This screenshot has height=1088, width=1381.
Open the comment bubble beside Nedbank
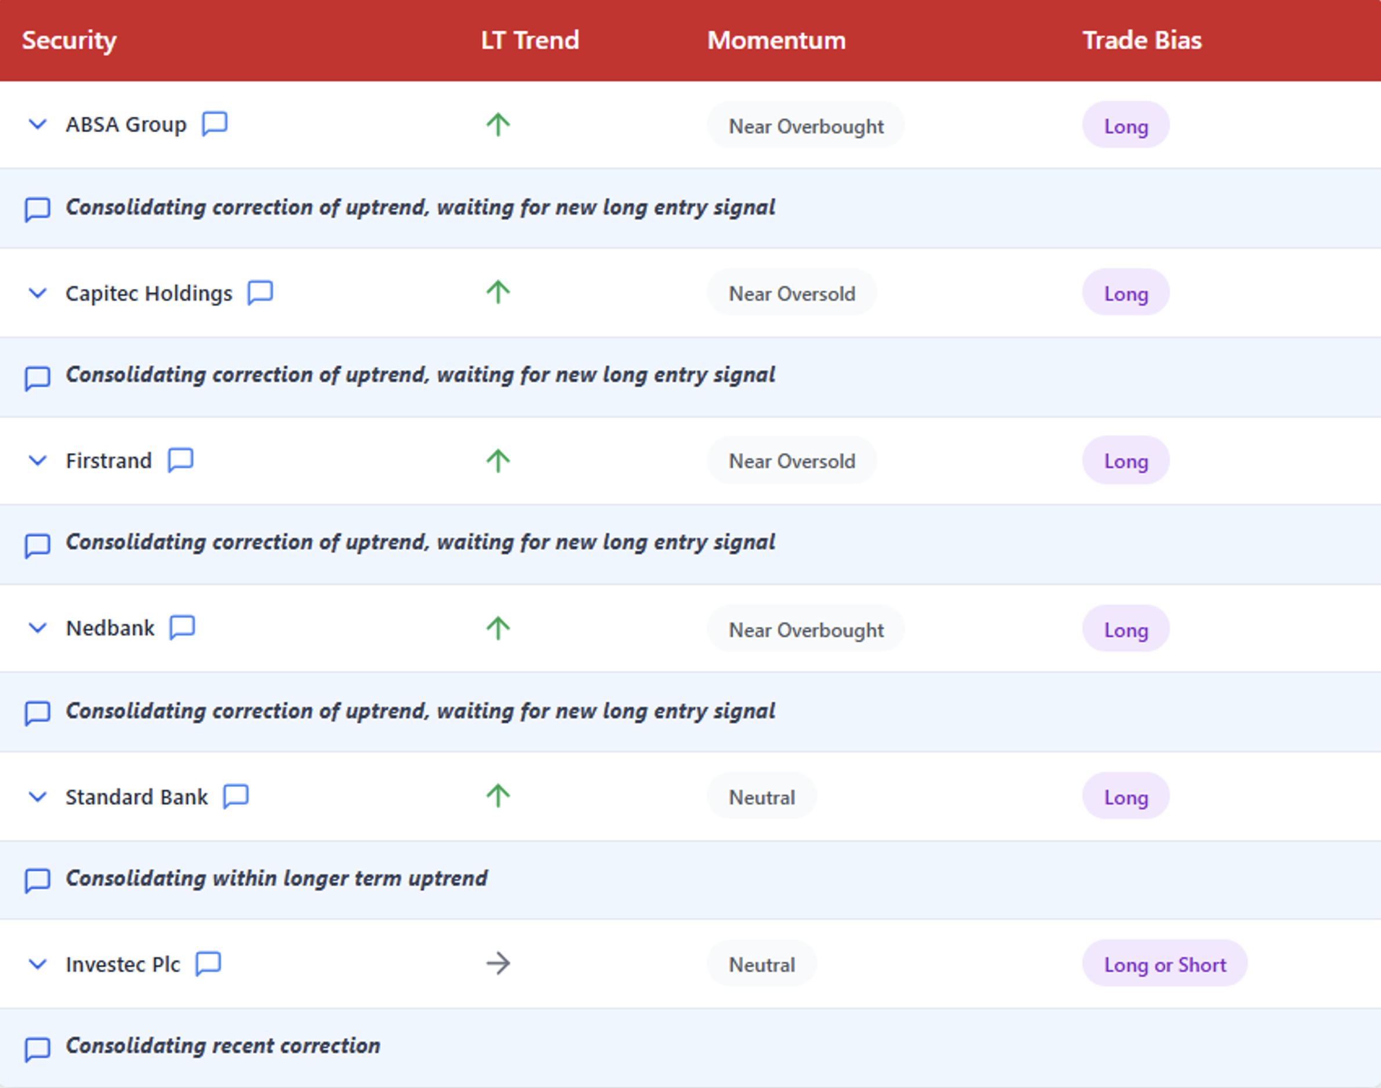182,628
